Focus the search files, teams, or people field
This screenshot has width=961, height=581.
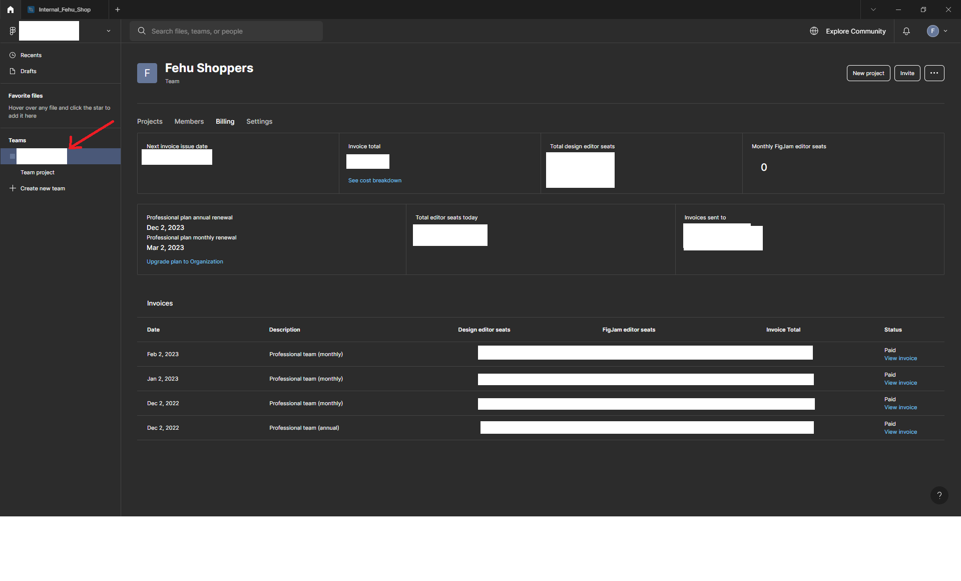(226, 31)
